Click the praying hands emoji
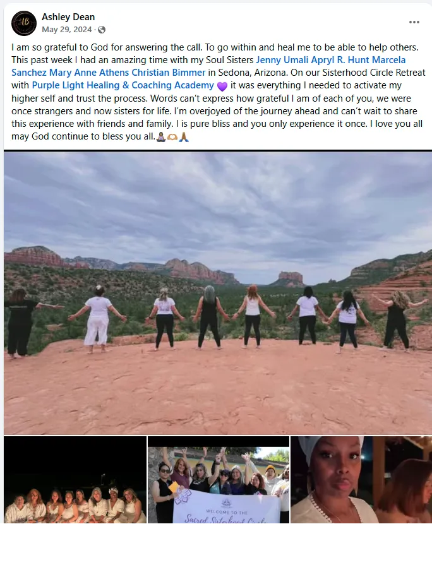The height and width of the screenshot is (577, 432). [x=184, y=137]
